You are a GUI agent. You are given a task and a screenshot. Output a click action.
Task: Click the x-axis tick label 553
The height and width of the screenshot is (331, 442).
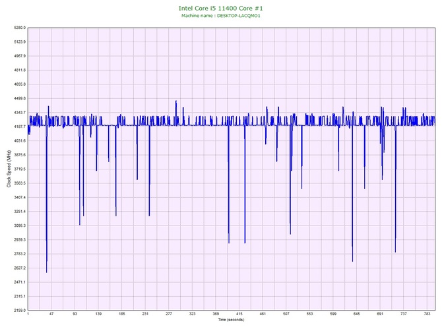click(x=309, y=314)
